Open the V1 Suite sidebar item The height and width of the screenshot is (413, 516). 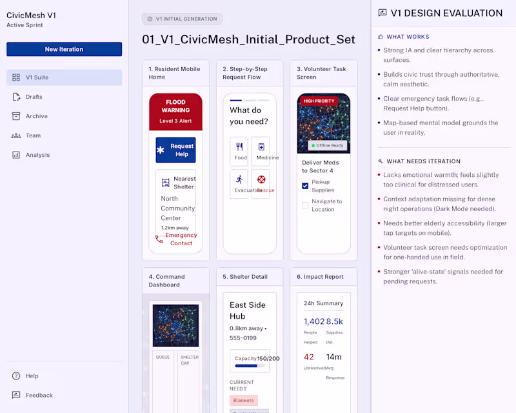[64, 77]
